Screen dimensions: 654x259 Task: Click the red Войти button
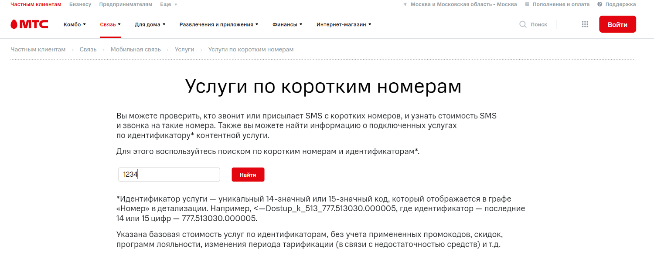(617, 24)
